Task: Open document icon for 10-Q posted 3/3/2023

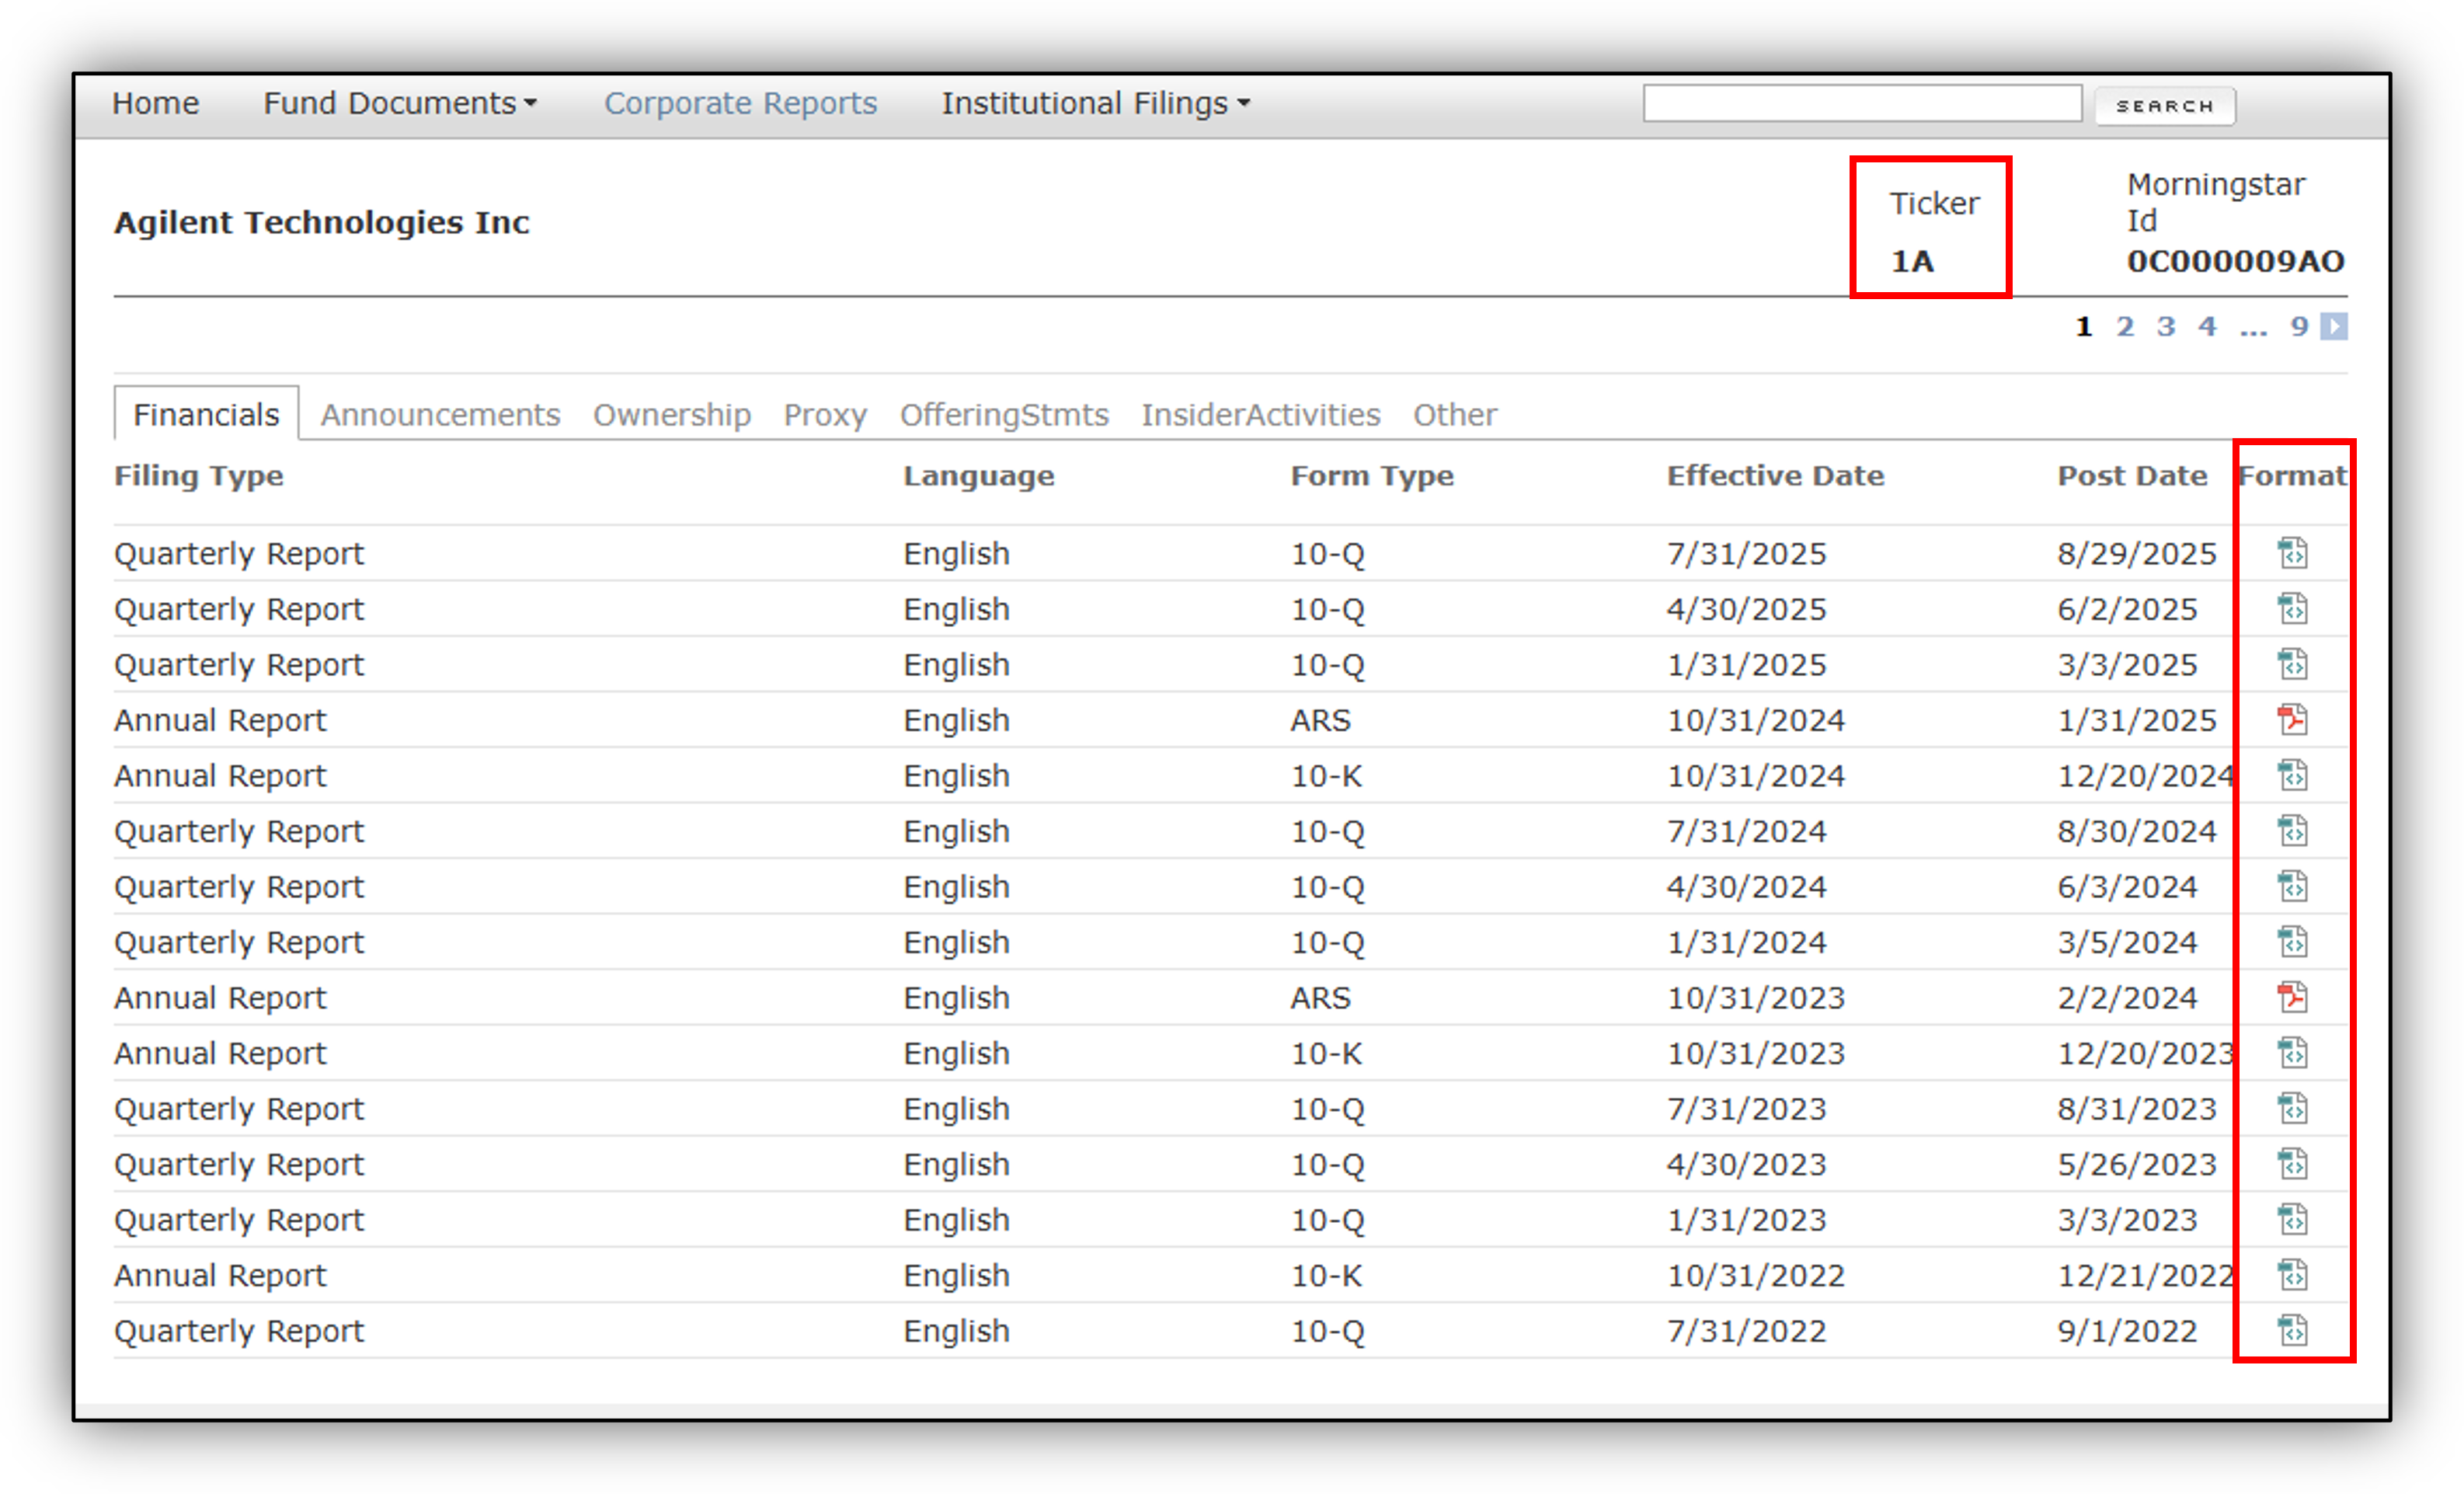Action: pyautogui.click(x=2292, y=1219)
